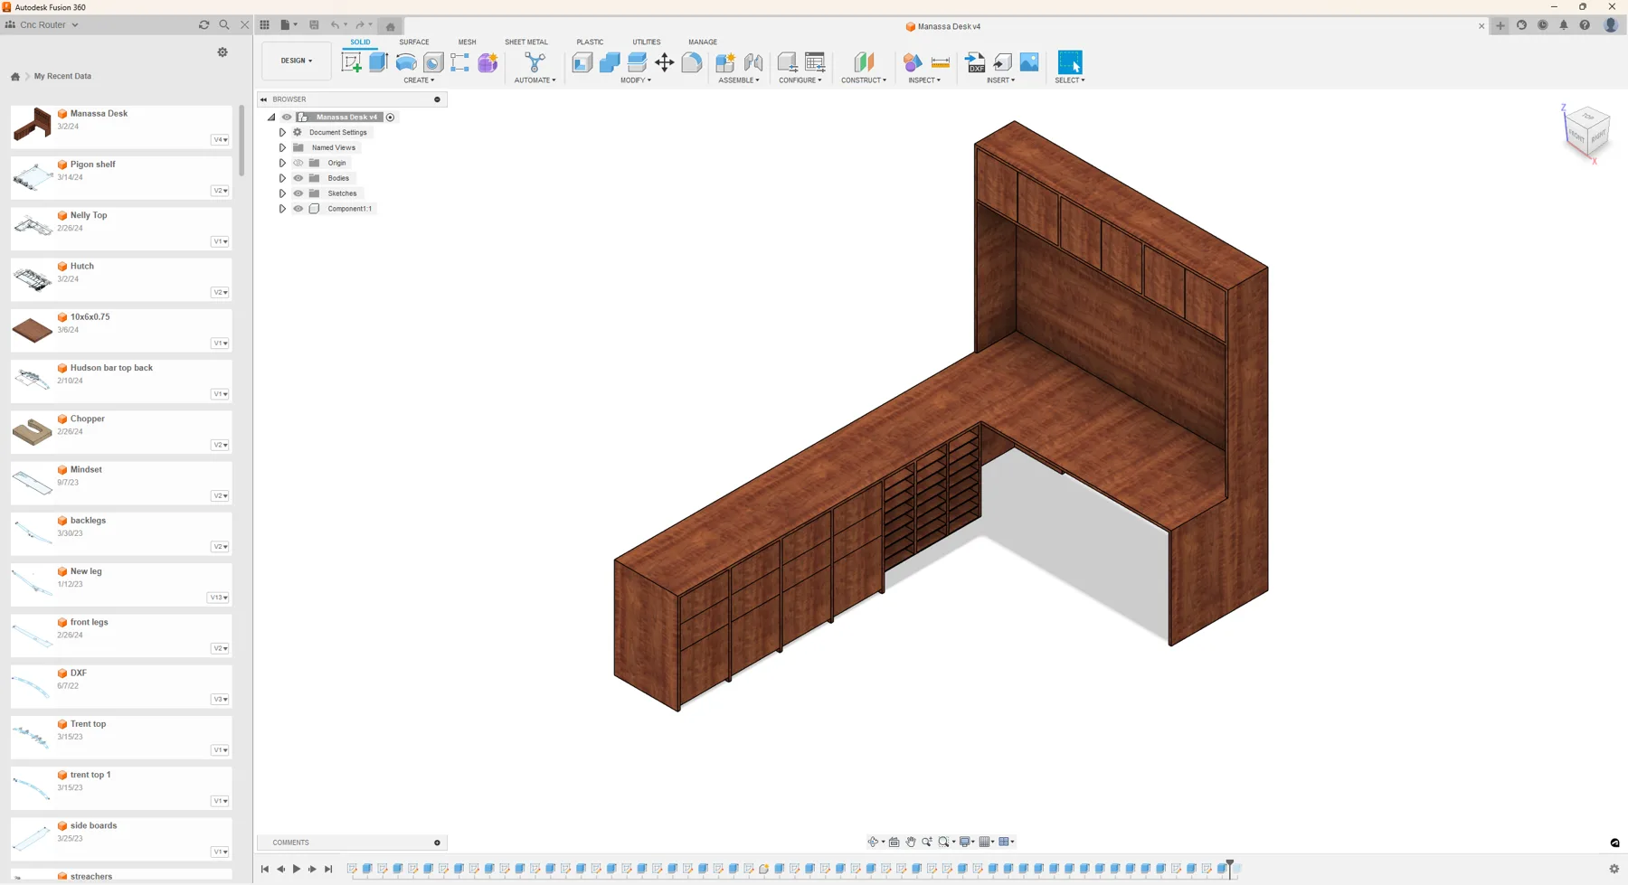1628x885 pixels.
Task: Click the Interference inspect icon
Action: point(913,62)
